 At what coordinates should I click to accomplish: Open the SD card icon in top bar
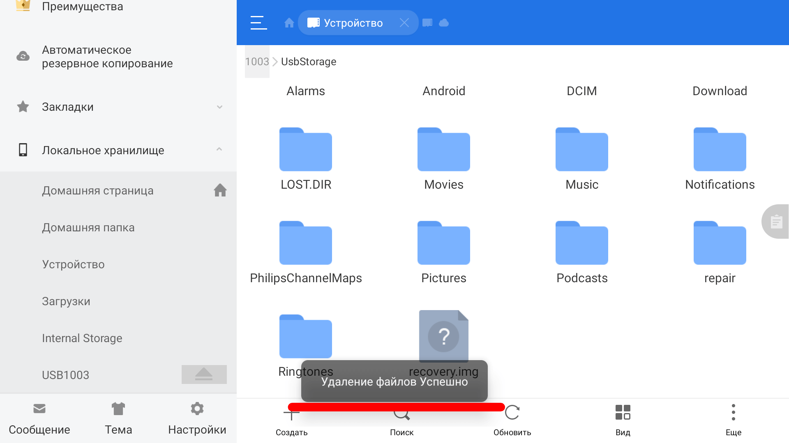[427, 23]
